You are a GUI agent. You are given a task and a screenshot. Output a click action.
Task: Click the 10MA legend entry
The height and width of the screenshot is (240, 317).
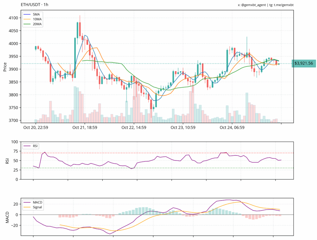(37, 19)
